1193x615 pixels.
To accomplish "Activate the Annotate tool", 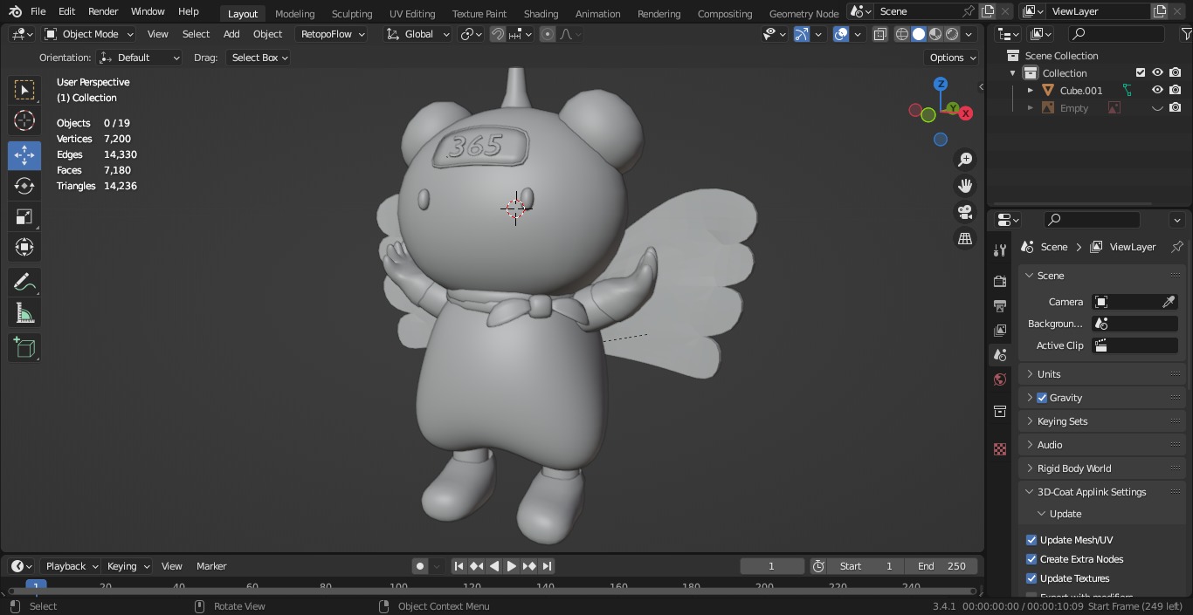I will [x=24, y=282].
